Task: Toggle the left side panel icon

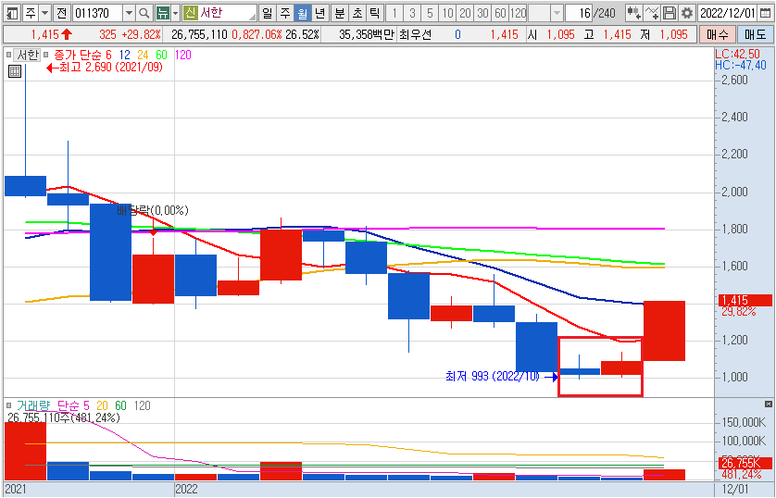Action: [x=12, y=13]
